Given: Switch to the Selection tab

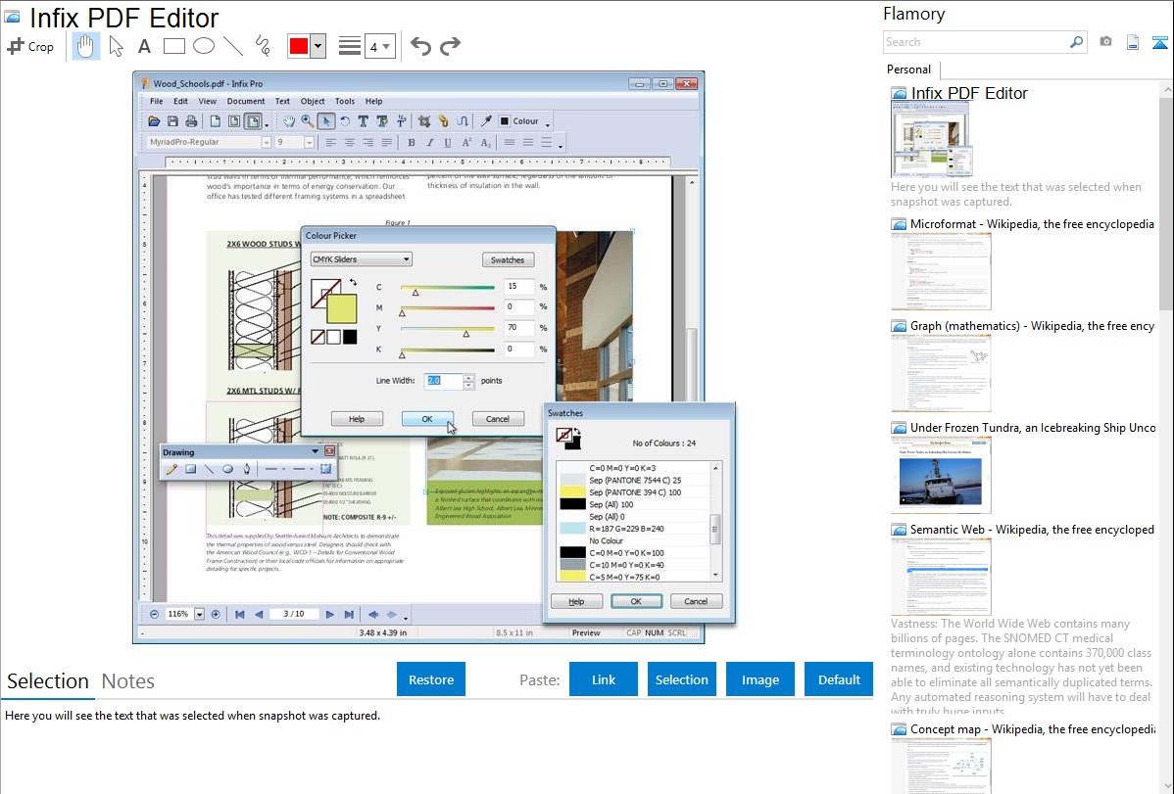Looking at the screenshot, I should (x=48, y=681).
